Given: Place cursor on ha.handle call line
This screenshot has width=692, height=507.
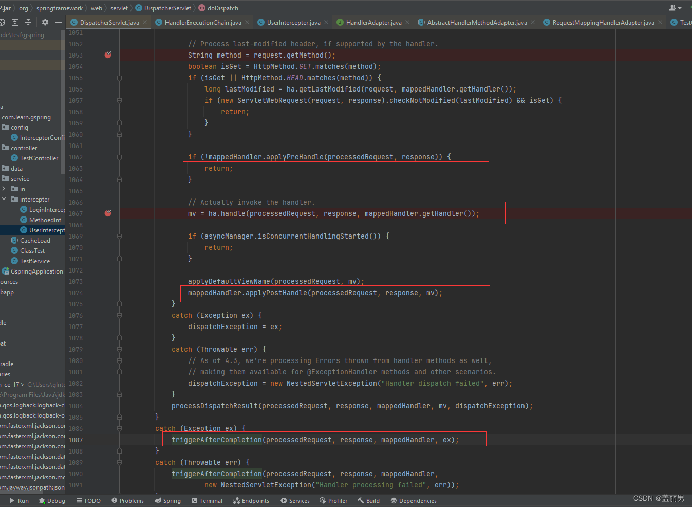Looking at the screenshot, I should 333,213.
